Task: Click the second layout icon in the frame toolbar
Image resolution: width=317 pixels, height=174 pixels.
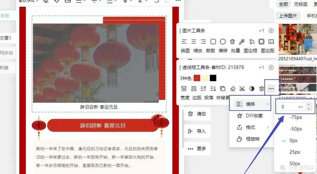Action: click(x=194, y=89)
